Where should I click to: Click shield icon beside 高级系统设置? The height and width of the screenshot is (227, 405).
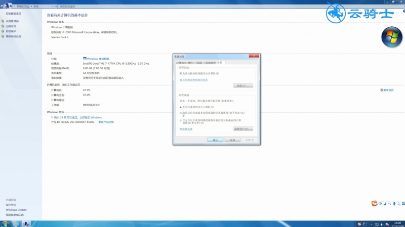pos(3,36)
